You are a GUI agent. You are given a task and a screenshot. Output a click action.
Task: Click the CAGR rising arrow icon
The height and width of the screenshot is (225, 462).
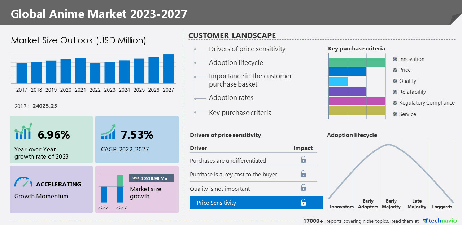tap(108, 132)
